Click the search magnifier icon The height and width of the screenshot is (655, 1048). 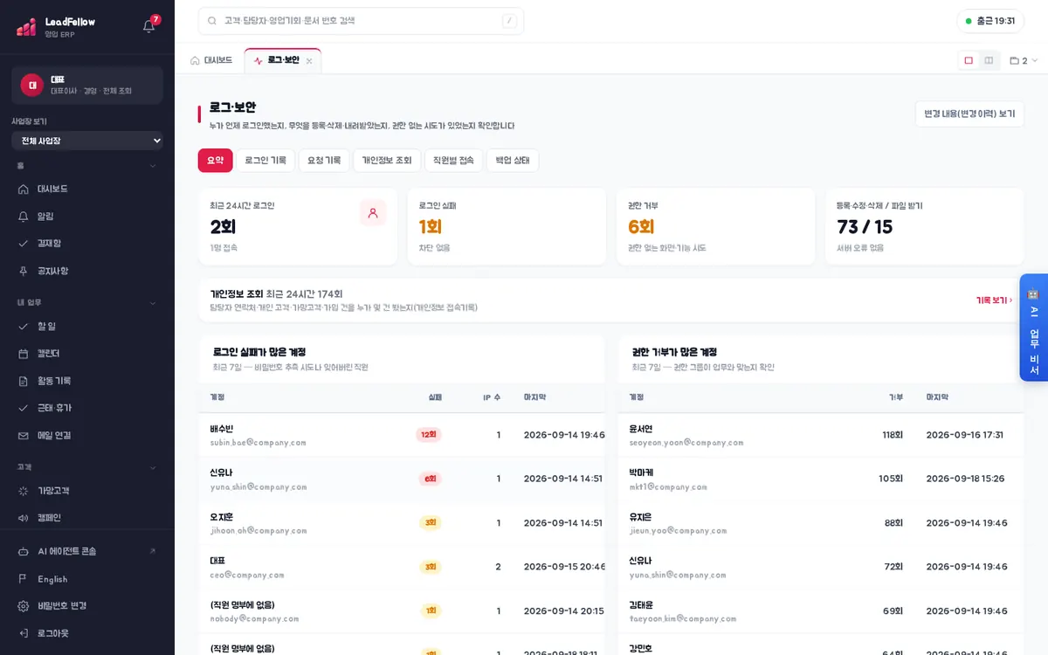point(212,21)
